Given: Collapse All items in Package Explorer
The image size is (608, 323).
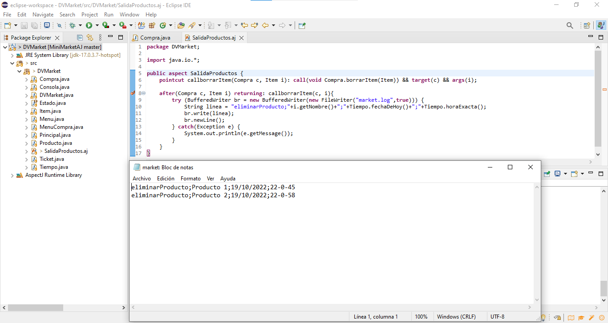Looking at the screenshot, I should [x=80, y=37].
